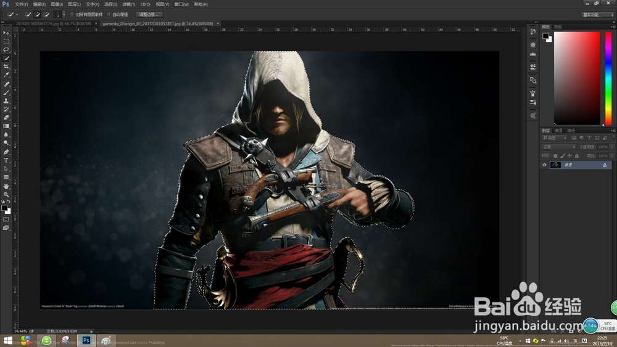Open the 滤镜(T) menu
Viewport: 617px width, 347px height.
coord(128,4)
